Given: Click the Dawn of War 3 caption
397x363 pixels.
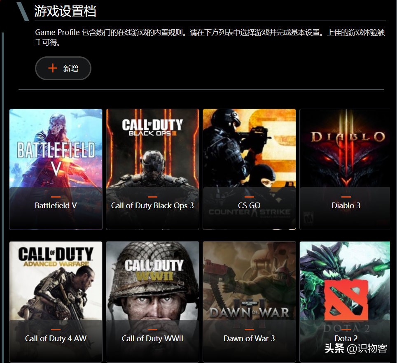Looking at the screenshot, I should click(249, 338).
